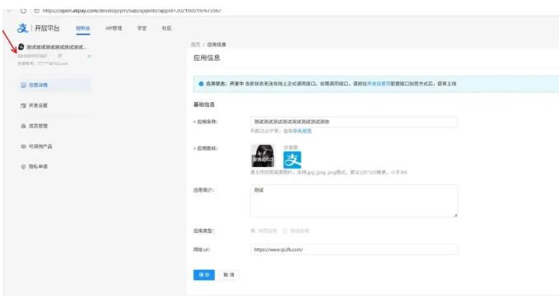Click the 开发设置 sidebar icon
559x296 pixels.
23,105
